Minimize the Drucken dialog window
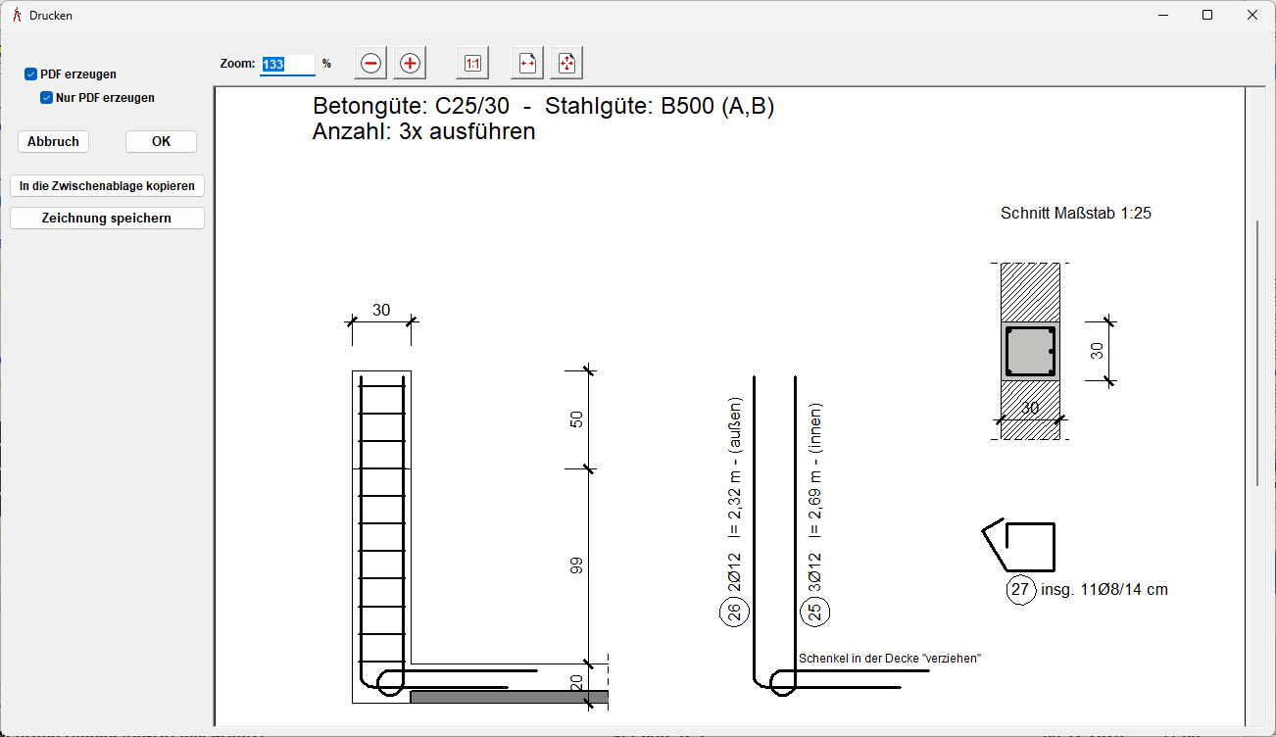This screenshot has height=737, width=1276. [1162, 16]
